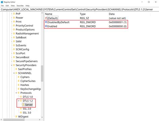Select the SafeBoot folder icon
The width and height of the screenshot is (159, 121).
pyautogui.click(x=14, y=37)
